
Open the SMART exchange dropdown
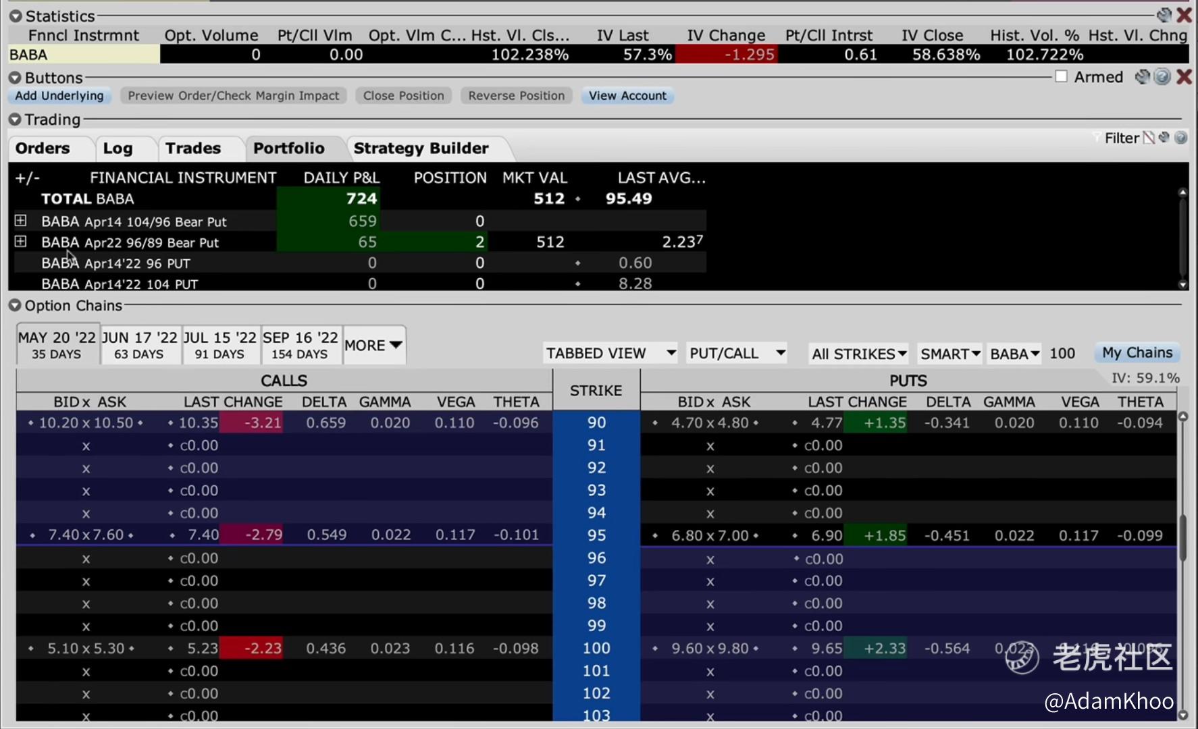950,354
